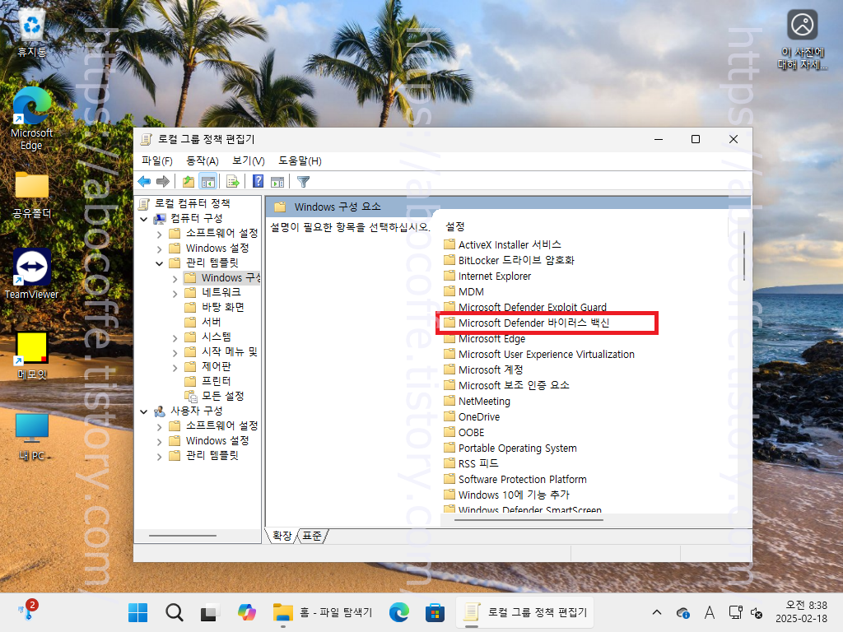The height and width of the screenshot is (632, 843).
Task: Click the Export List toolbar icon
Action: [233, 182]
